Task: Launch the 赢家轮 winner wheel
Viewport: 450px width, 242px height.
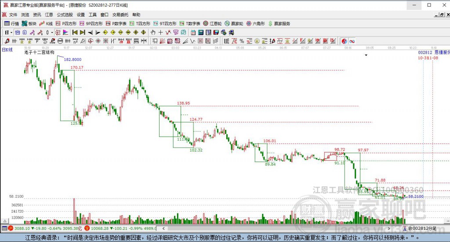Action: click(x=234, y=24)
